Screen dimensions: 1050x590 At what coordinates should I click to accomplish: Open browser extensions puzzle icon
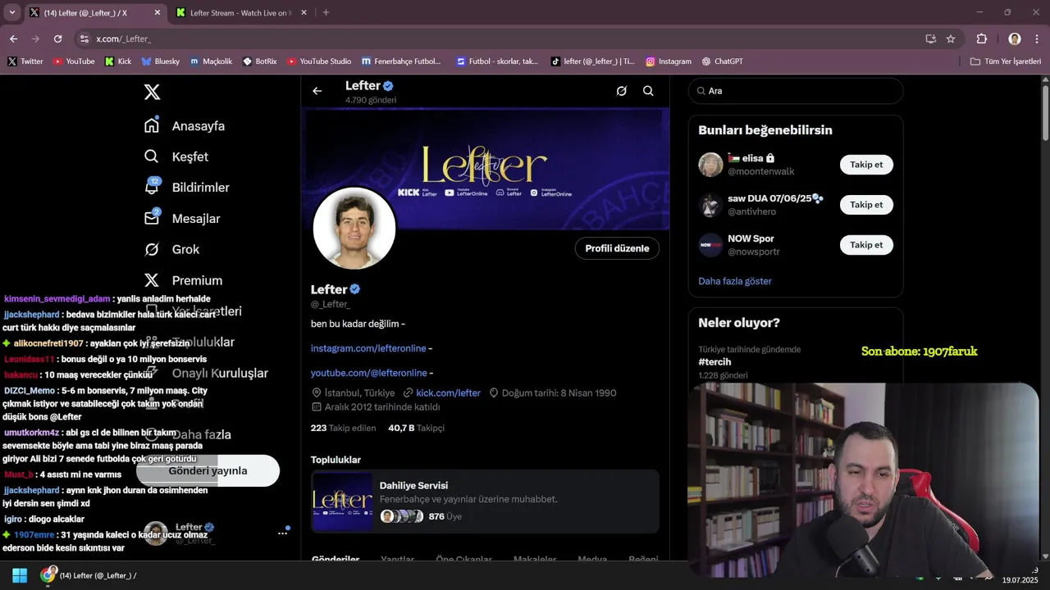(982, 39)
